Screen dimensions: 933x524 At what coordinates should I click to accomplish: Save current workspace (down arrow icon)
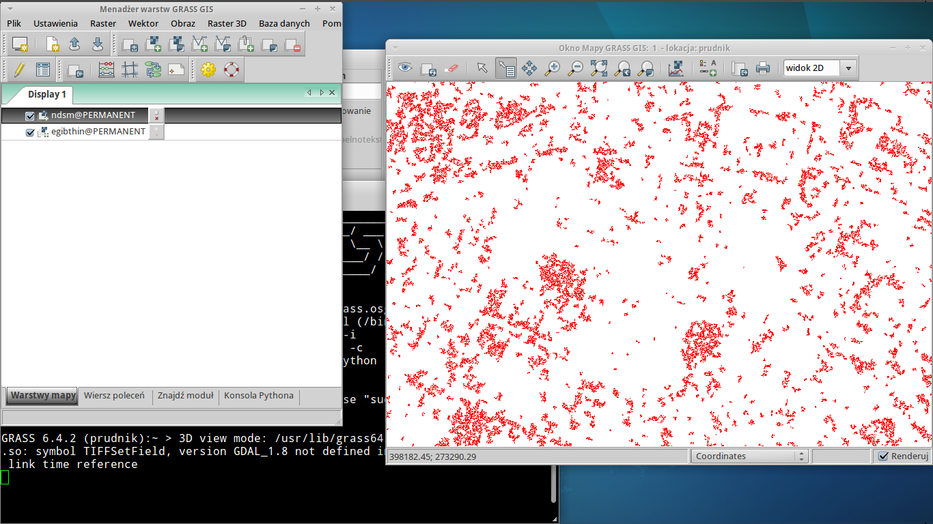tap(98, 44)
